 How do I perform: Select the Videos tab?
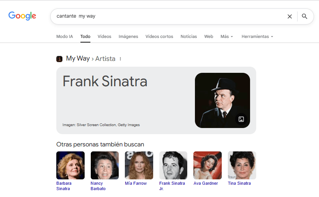(104, 37)
